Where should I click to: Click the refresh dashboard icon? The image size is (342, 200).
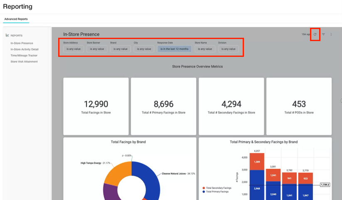click(x=315, y=34)
